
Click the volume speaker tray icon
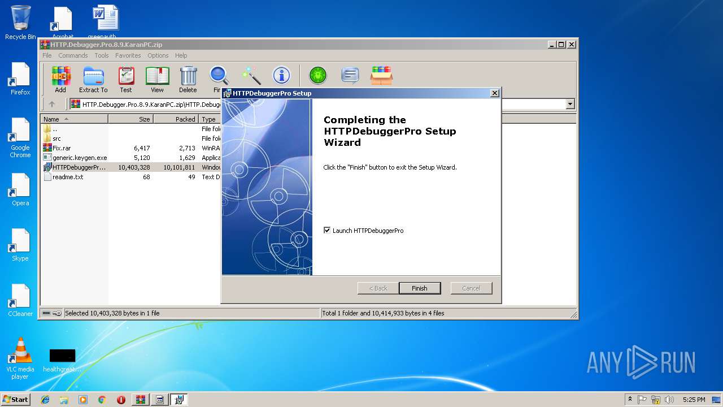coord(670,400)
